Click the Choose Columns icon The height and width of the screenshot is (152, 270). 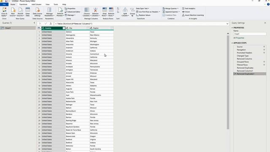pos(86,10)
